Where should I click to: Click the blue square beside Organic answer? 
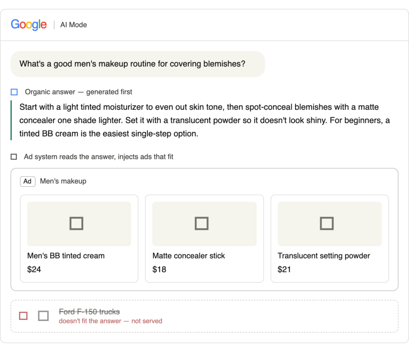point(14,92)
